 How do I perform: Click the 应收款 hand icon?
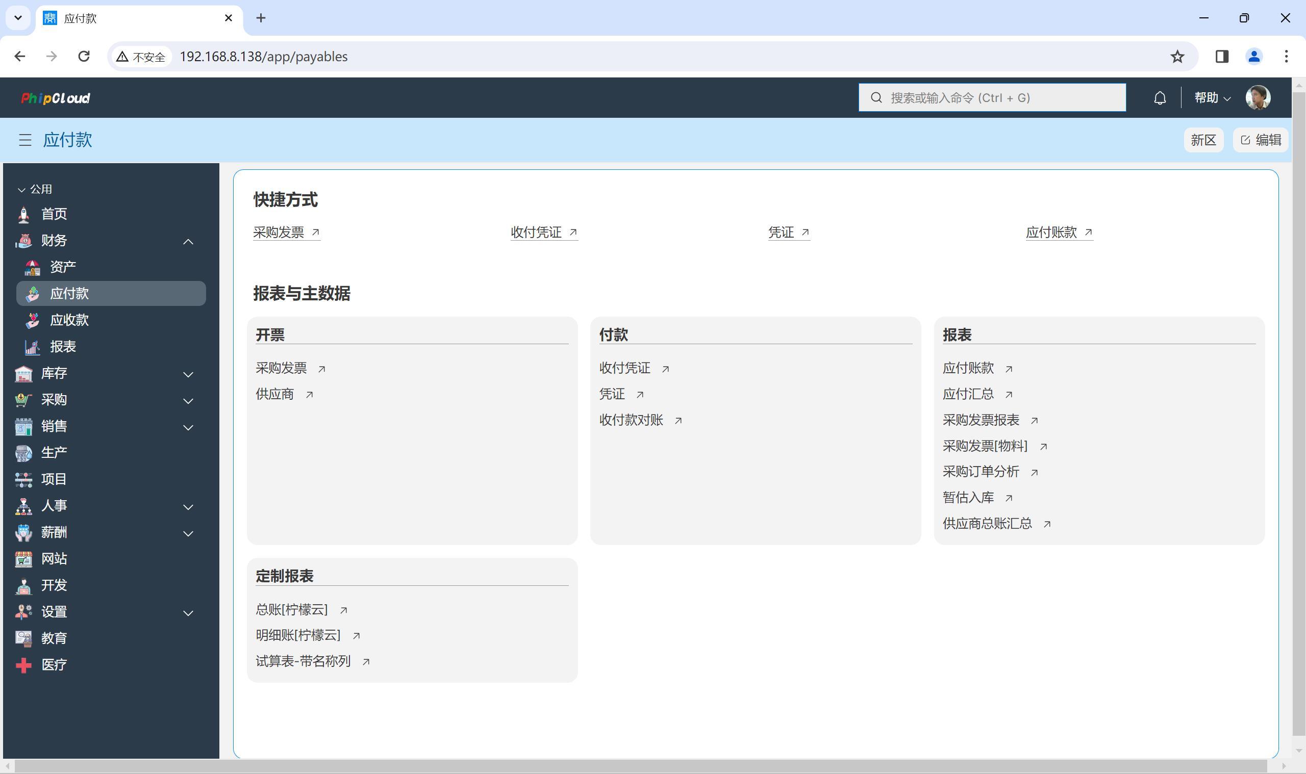(32, 320)
